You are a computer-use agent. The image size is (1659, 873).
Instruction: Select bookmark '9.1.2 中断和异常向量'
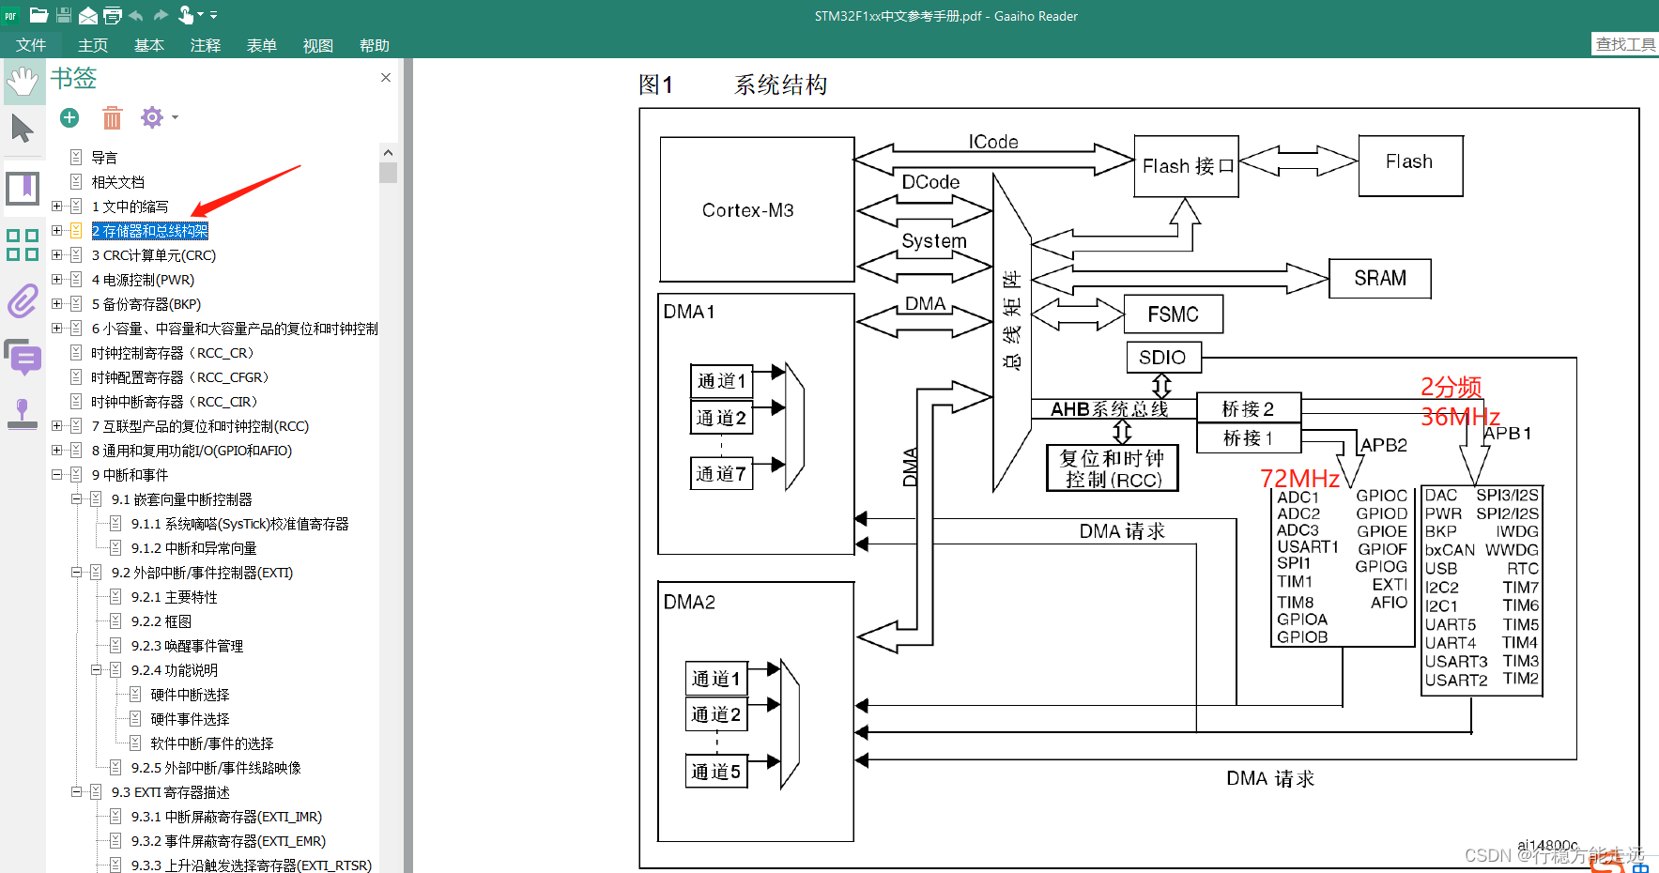tap(193, 548)
